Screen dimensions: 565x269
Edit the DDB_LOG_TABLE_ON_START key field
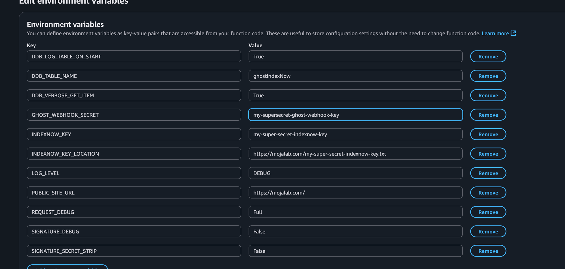pos(134,56)
